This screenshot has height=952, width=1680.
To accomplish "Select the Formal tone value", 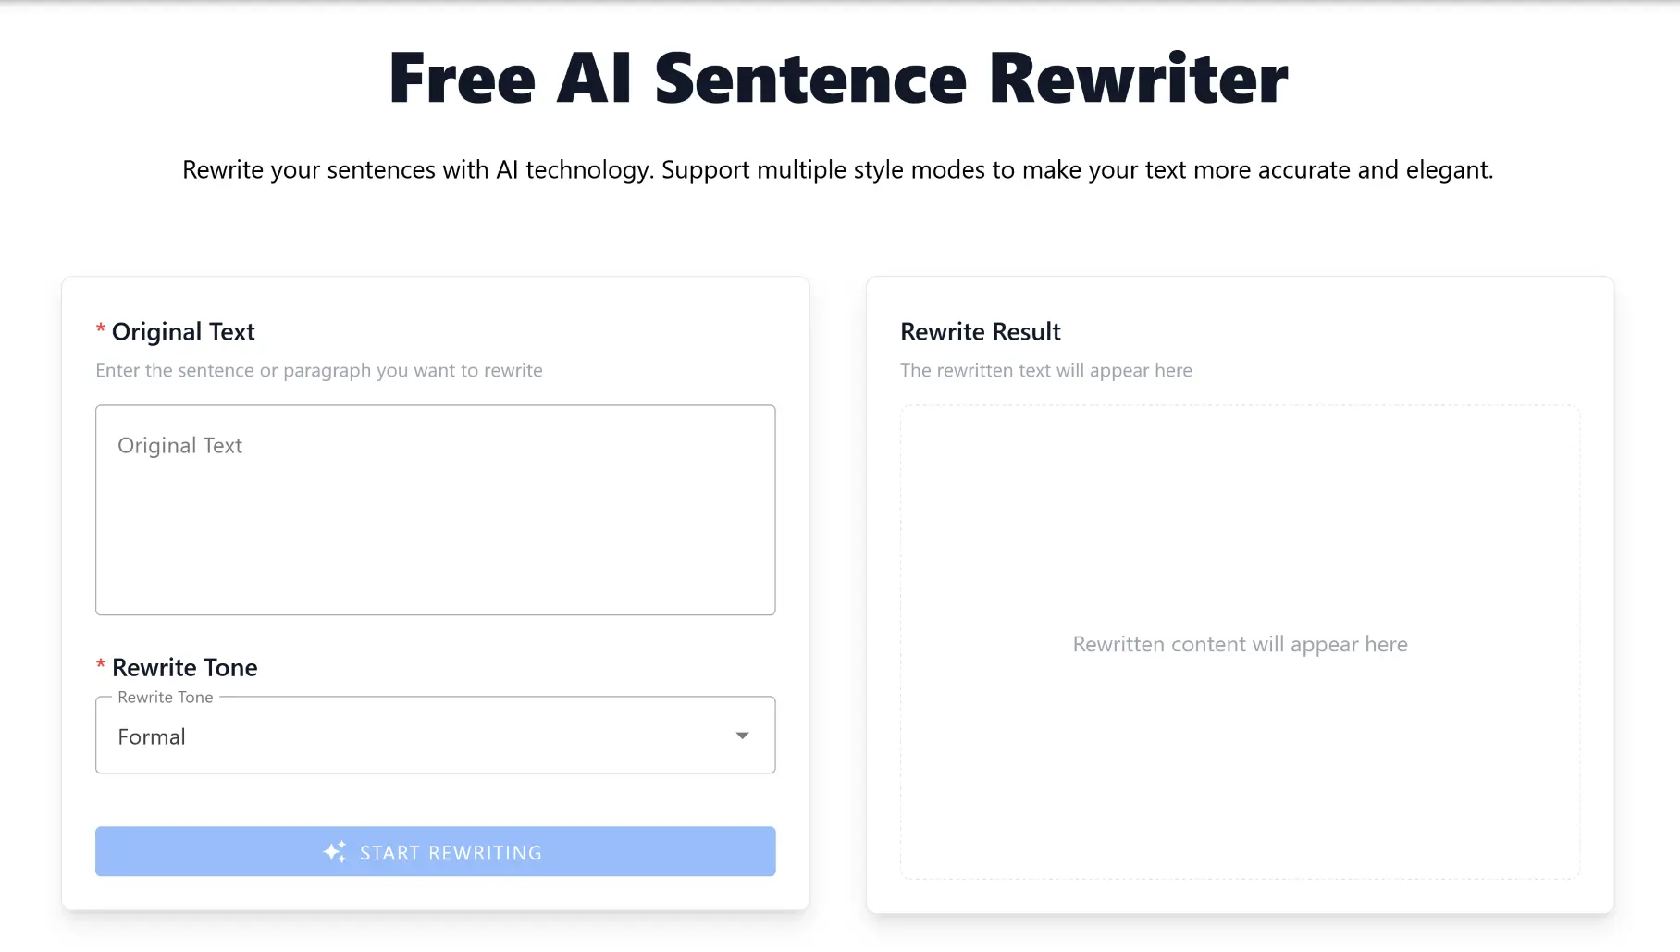I will click(152, 736).
